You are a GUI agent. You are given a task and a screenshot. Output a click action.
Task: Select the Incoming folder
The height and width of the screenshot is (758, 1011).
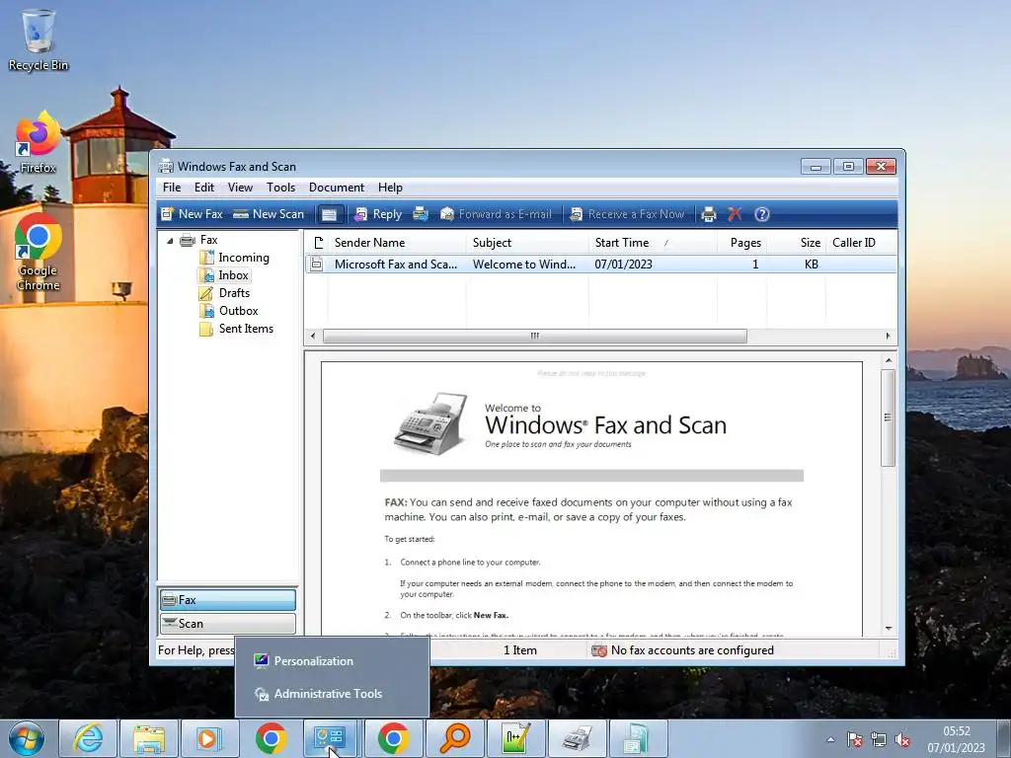pyautogui.click(x=244, y=258)
